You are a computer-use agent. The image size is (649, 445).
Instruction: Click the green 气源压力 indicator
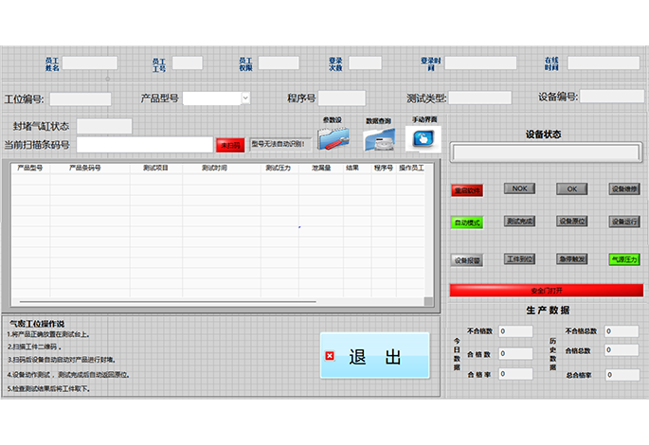[x=624, y=259]
